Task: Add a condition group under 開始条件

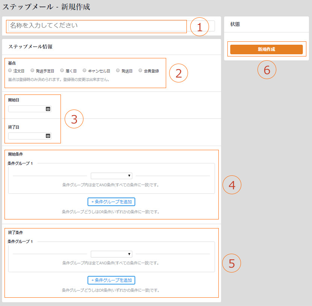Action: coord(111,202)
